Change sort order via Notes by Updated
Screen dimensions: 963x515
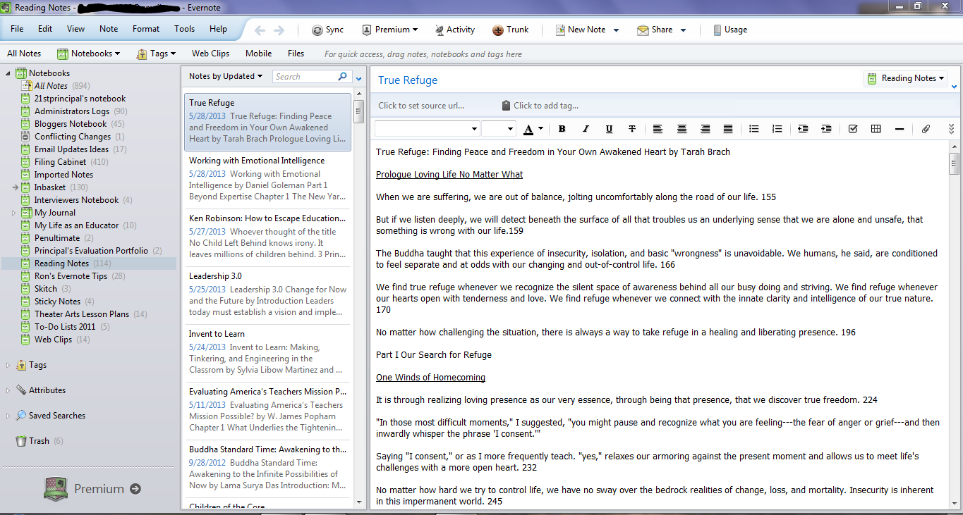(226, 76)
